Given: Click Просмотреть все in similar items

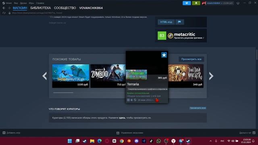Looking at the screenshot, I should point(191,59).
